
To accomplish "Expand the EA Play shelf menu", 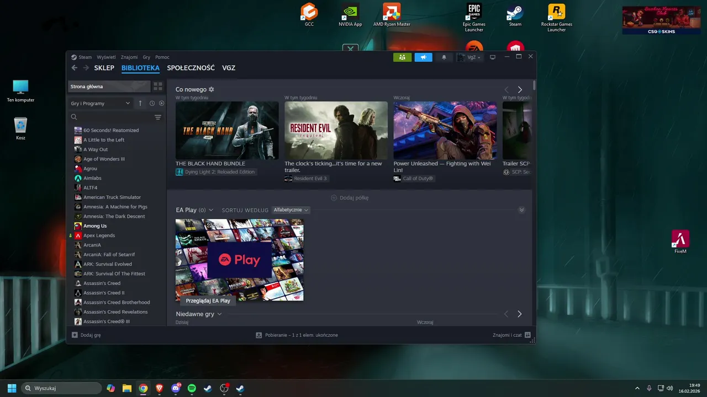I will [x=210, y=210].
